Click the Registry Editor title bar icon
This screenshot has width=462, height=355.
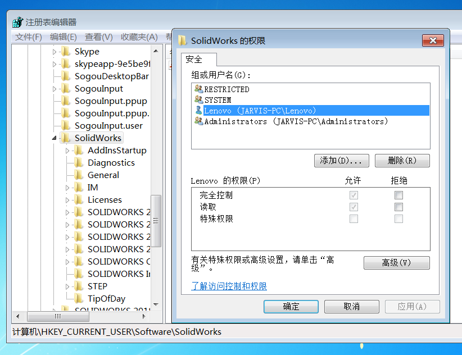tap(18, 22)
